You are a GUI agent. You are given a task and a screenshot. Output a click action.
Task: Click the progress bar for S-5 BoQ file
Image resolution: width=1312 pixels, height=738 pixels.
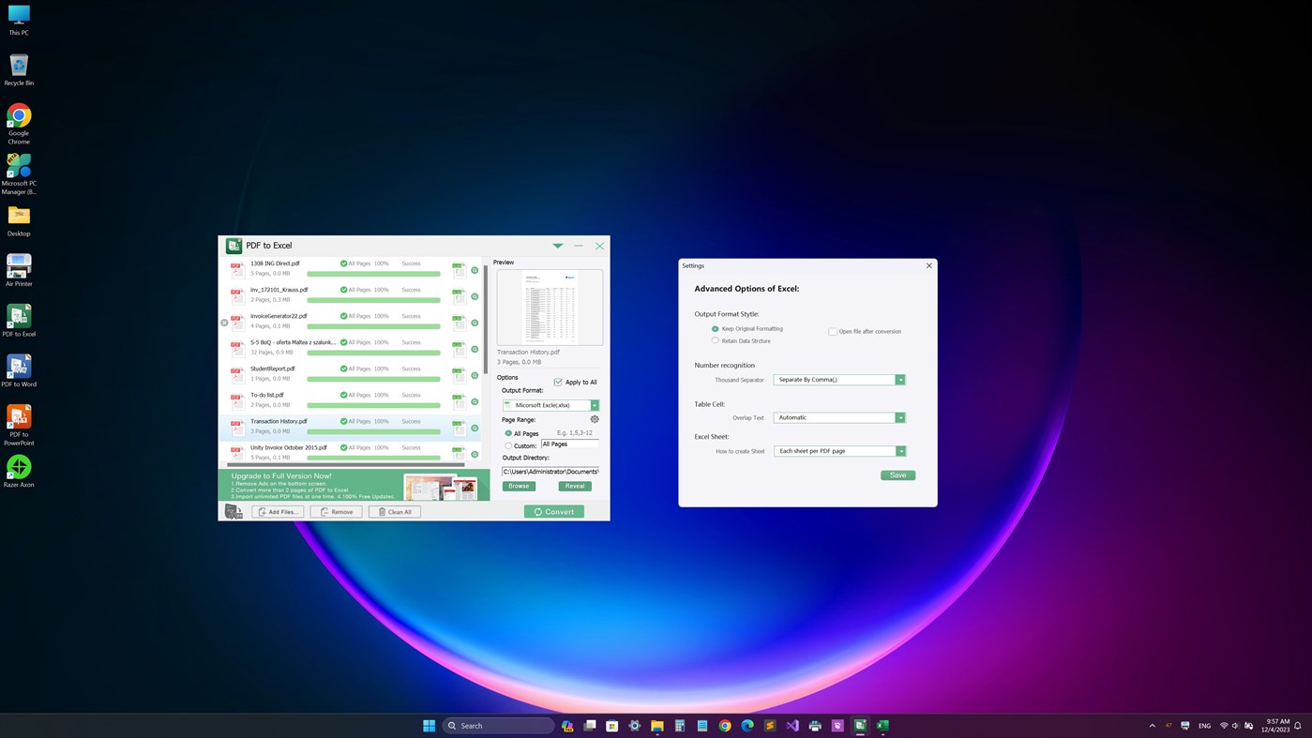[x=372, y=352]
